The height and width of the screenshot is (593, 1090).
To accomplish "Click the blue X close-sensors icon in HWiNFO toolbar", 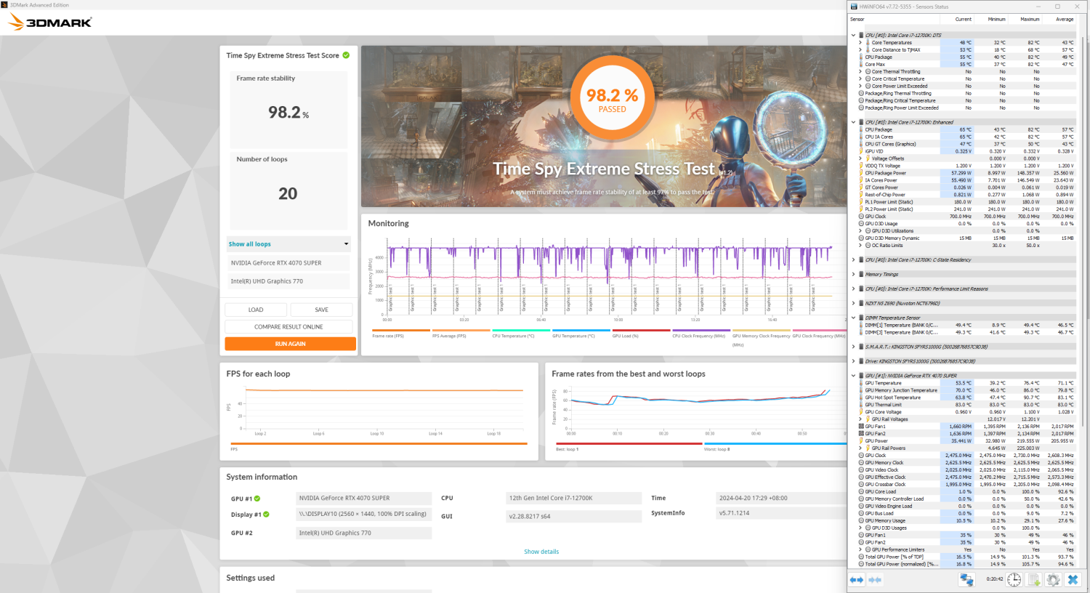I will (1073, 579).
